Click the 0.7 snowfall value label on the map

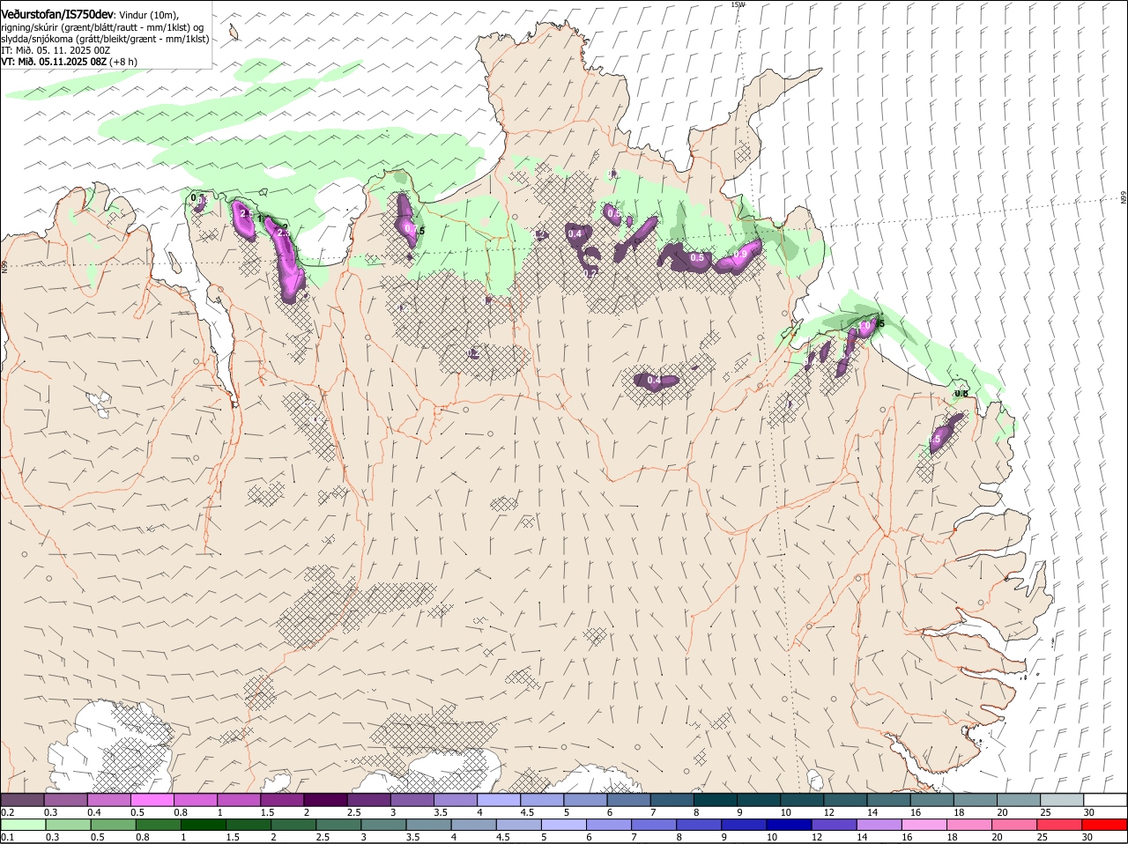(x=411, y=228)
